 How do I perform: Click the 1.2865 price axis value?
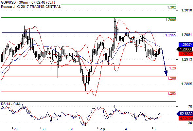186,84
